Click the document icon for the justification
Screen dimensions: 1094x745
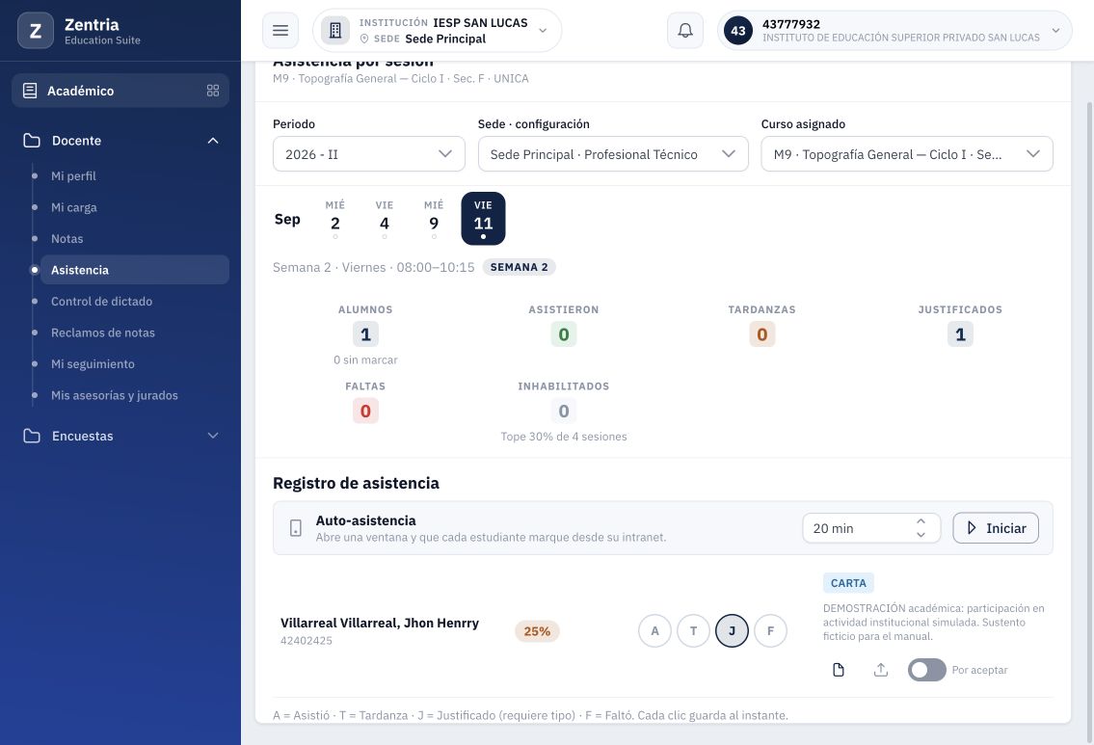[x=839, y=670]
